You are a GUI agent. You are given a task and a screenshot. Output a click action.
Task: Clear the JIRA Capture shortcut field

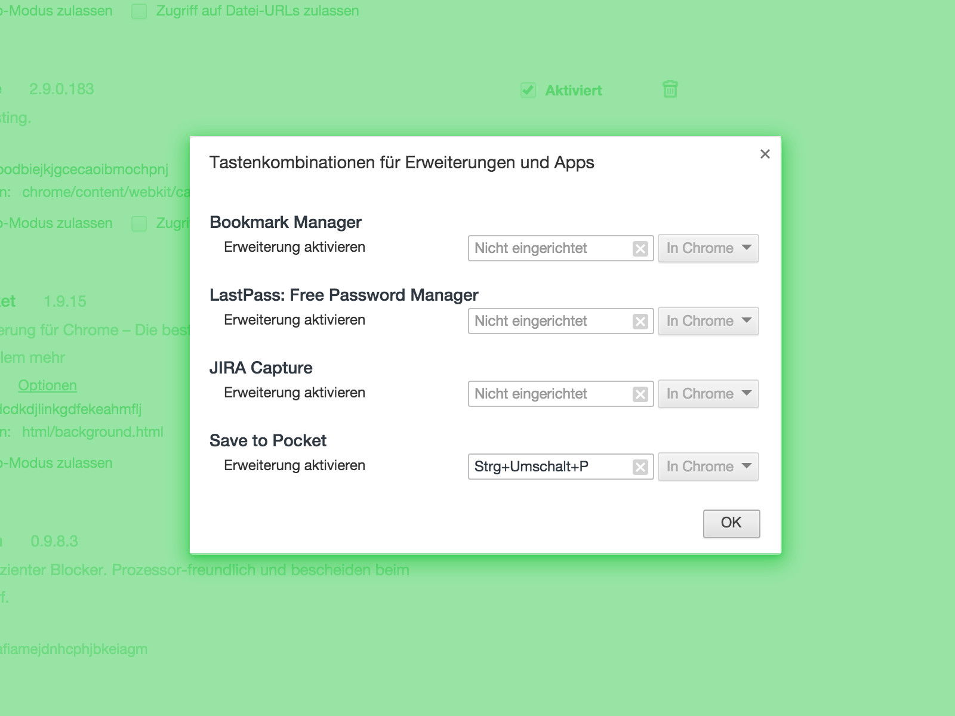(640, 394)
